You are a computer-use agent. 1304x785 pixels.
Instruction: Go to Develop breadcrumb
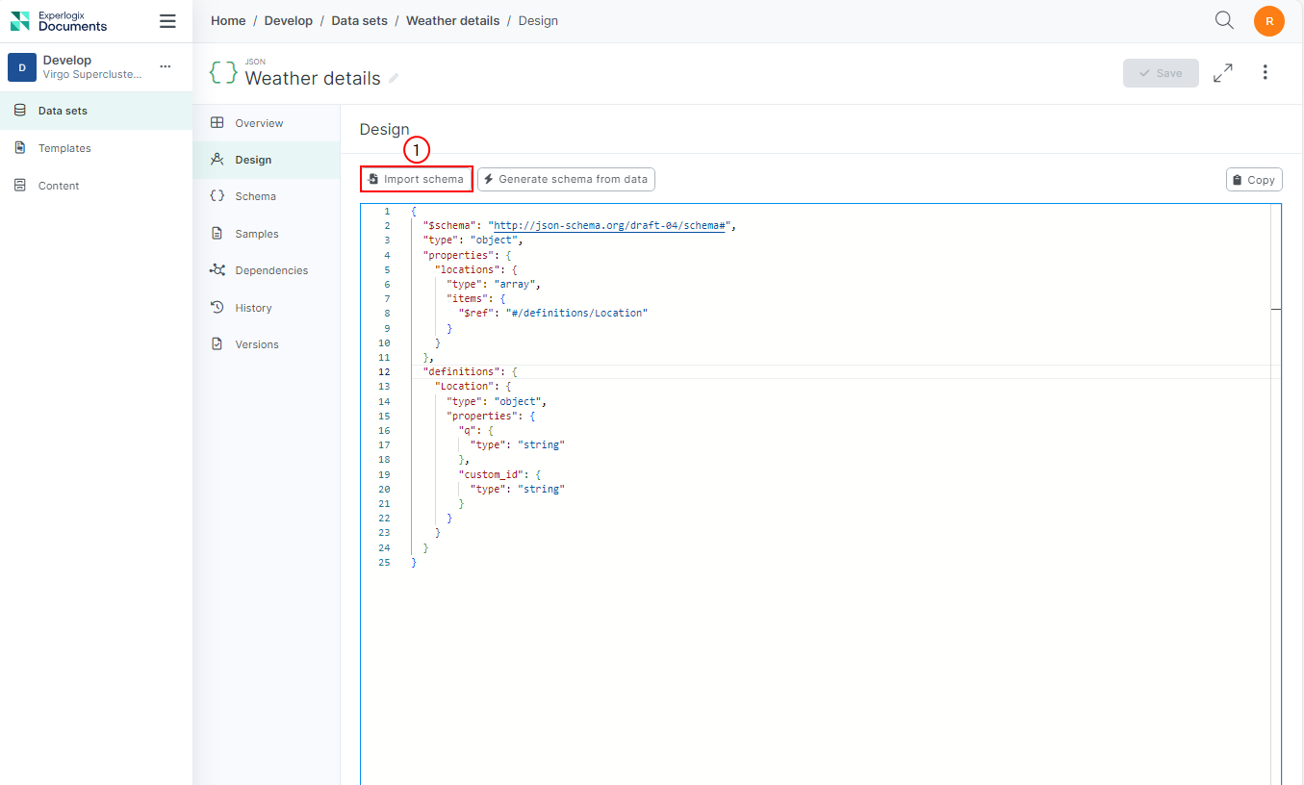[x=289, y=21]
